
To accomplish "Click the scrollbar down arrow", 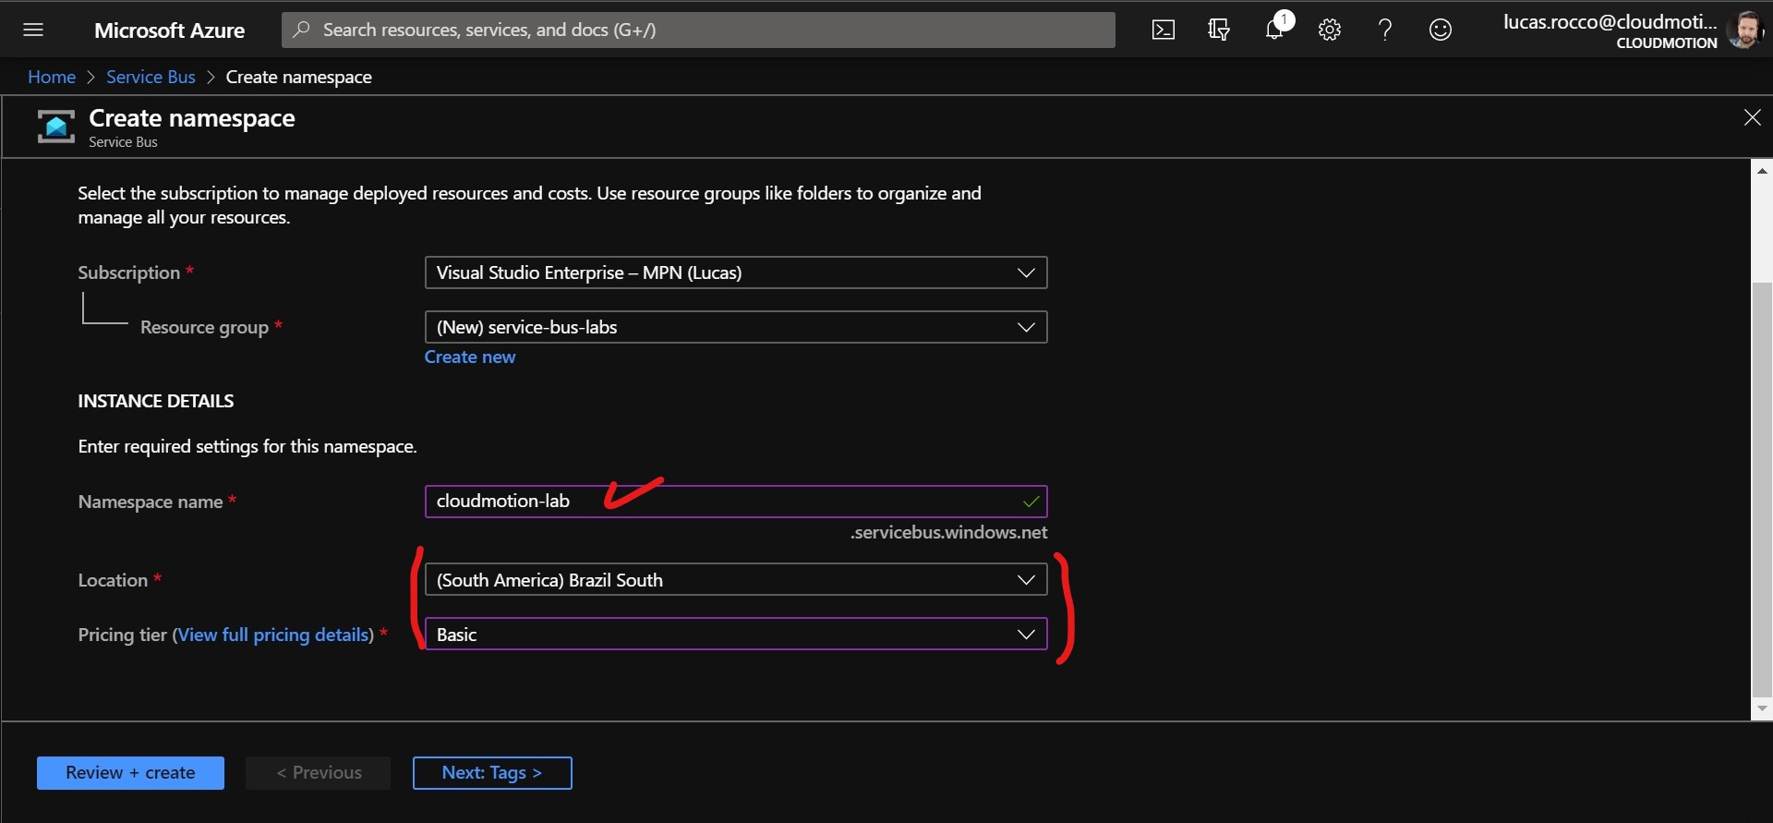I will pyautogui.click(x=1762, y=708).
